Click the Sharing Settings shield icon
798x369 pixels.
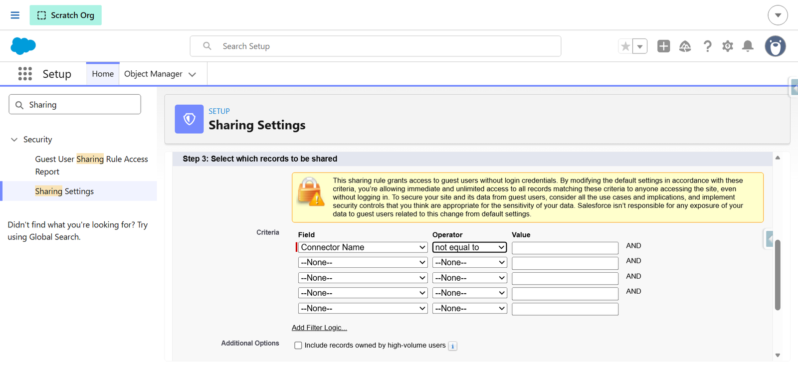tap(189, 119)
